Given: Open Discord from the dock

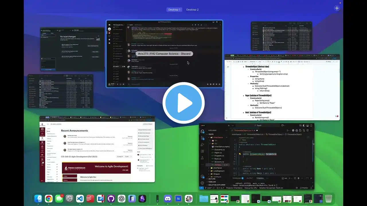Looking at the screenshot, I should pos(168,199).
